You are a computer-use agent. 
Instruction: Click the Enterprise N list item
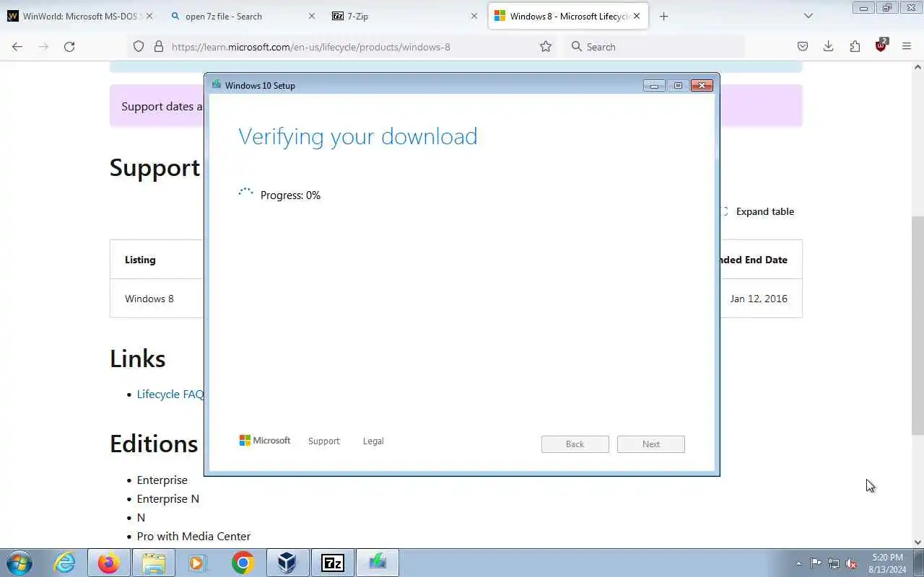click(167, 499)
